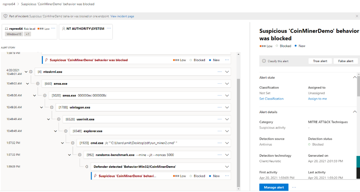This screenshot has width=360, height=192.
Task: Expand the randomx-benchmark.exe row
Action: click(x=227, y=154)
